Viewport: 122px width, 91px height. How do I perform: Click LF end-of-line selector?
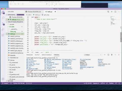[107, 83]
